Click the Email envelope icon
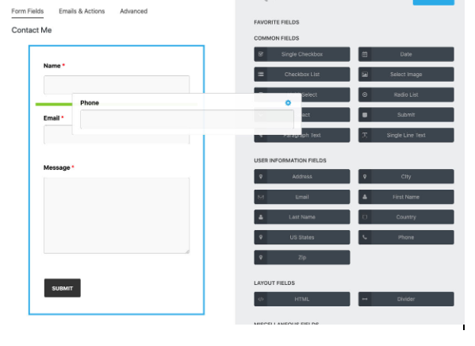The image size is (475, 346). 261,197
